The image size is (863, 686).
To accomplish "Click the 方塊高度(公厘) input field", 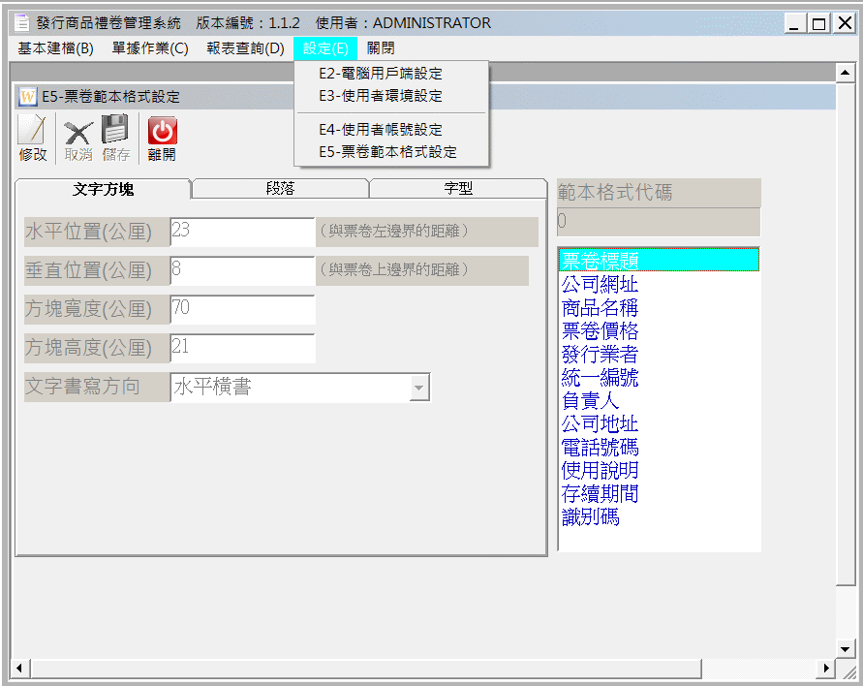I will click(242, 348).
